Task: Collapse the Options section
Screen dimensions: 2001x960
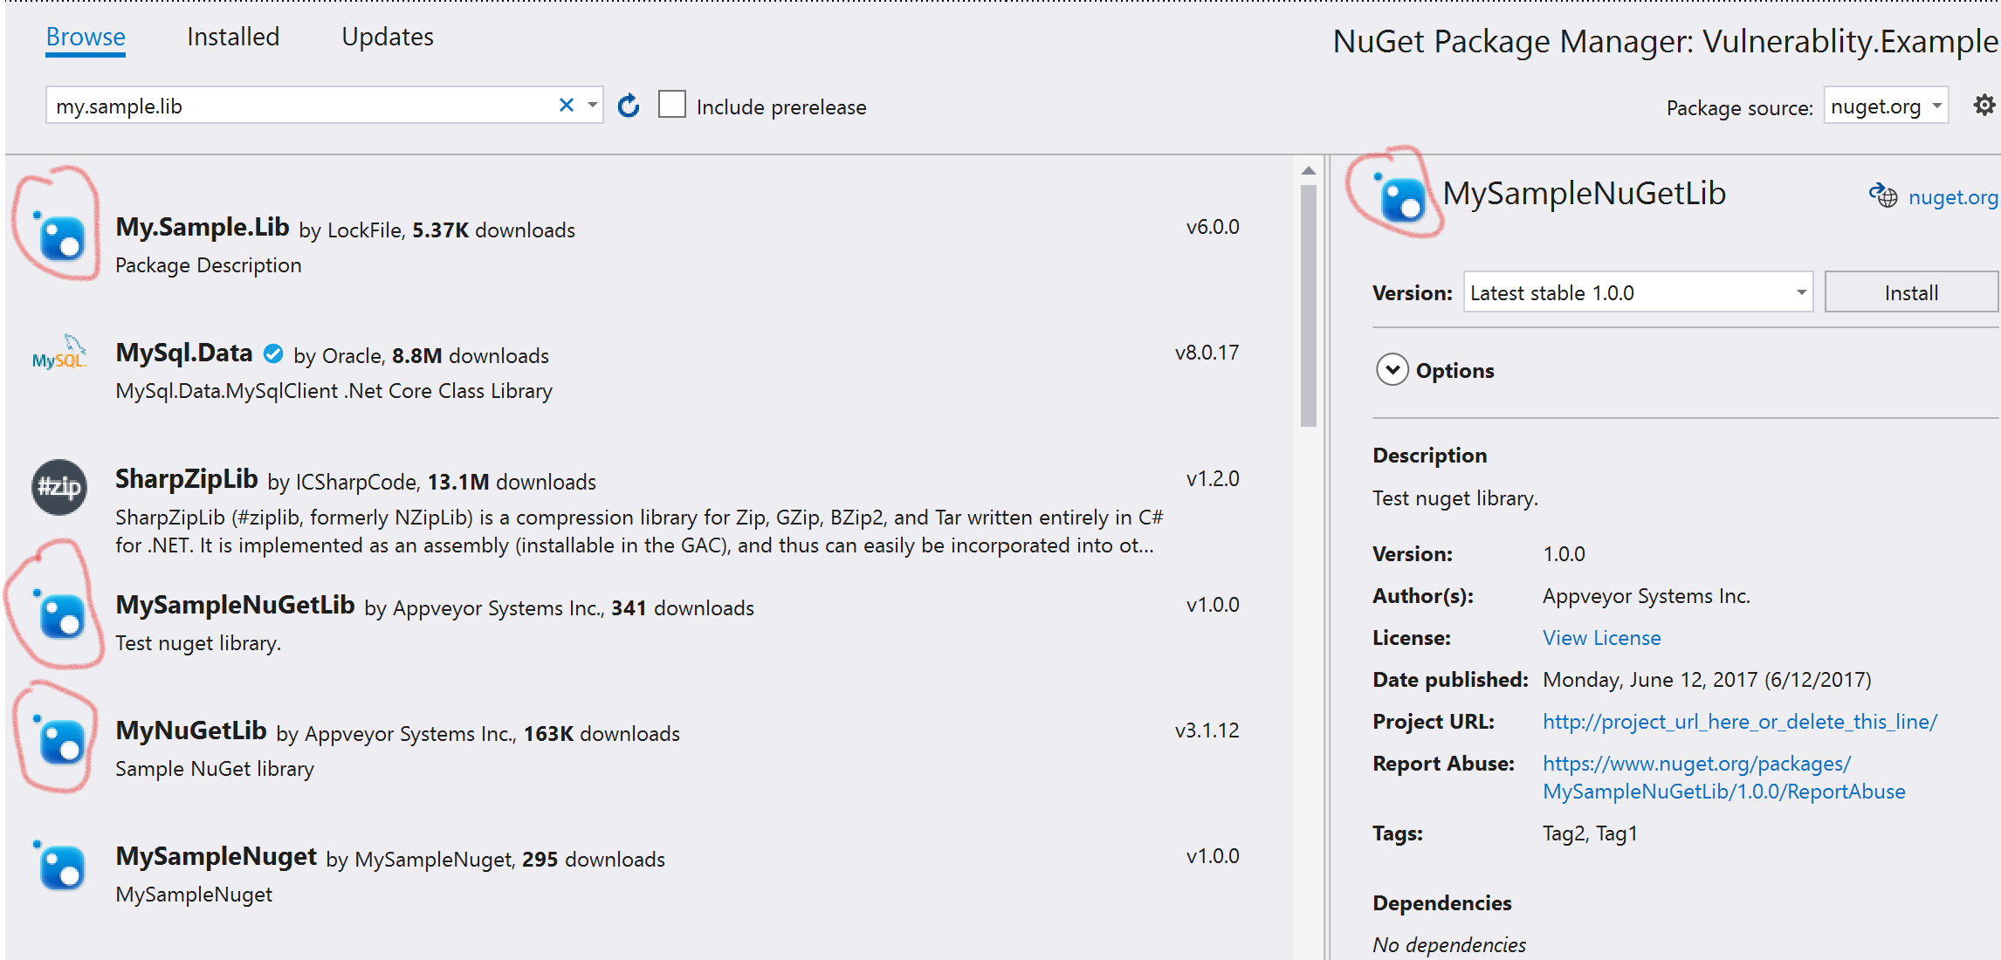Action: point(1392,369)
